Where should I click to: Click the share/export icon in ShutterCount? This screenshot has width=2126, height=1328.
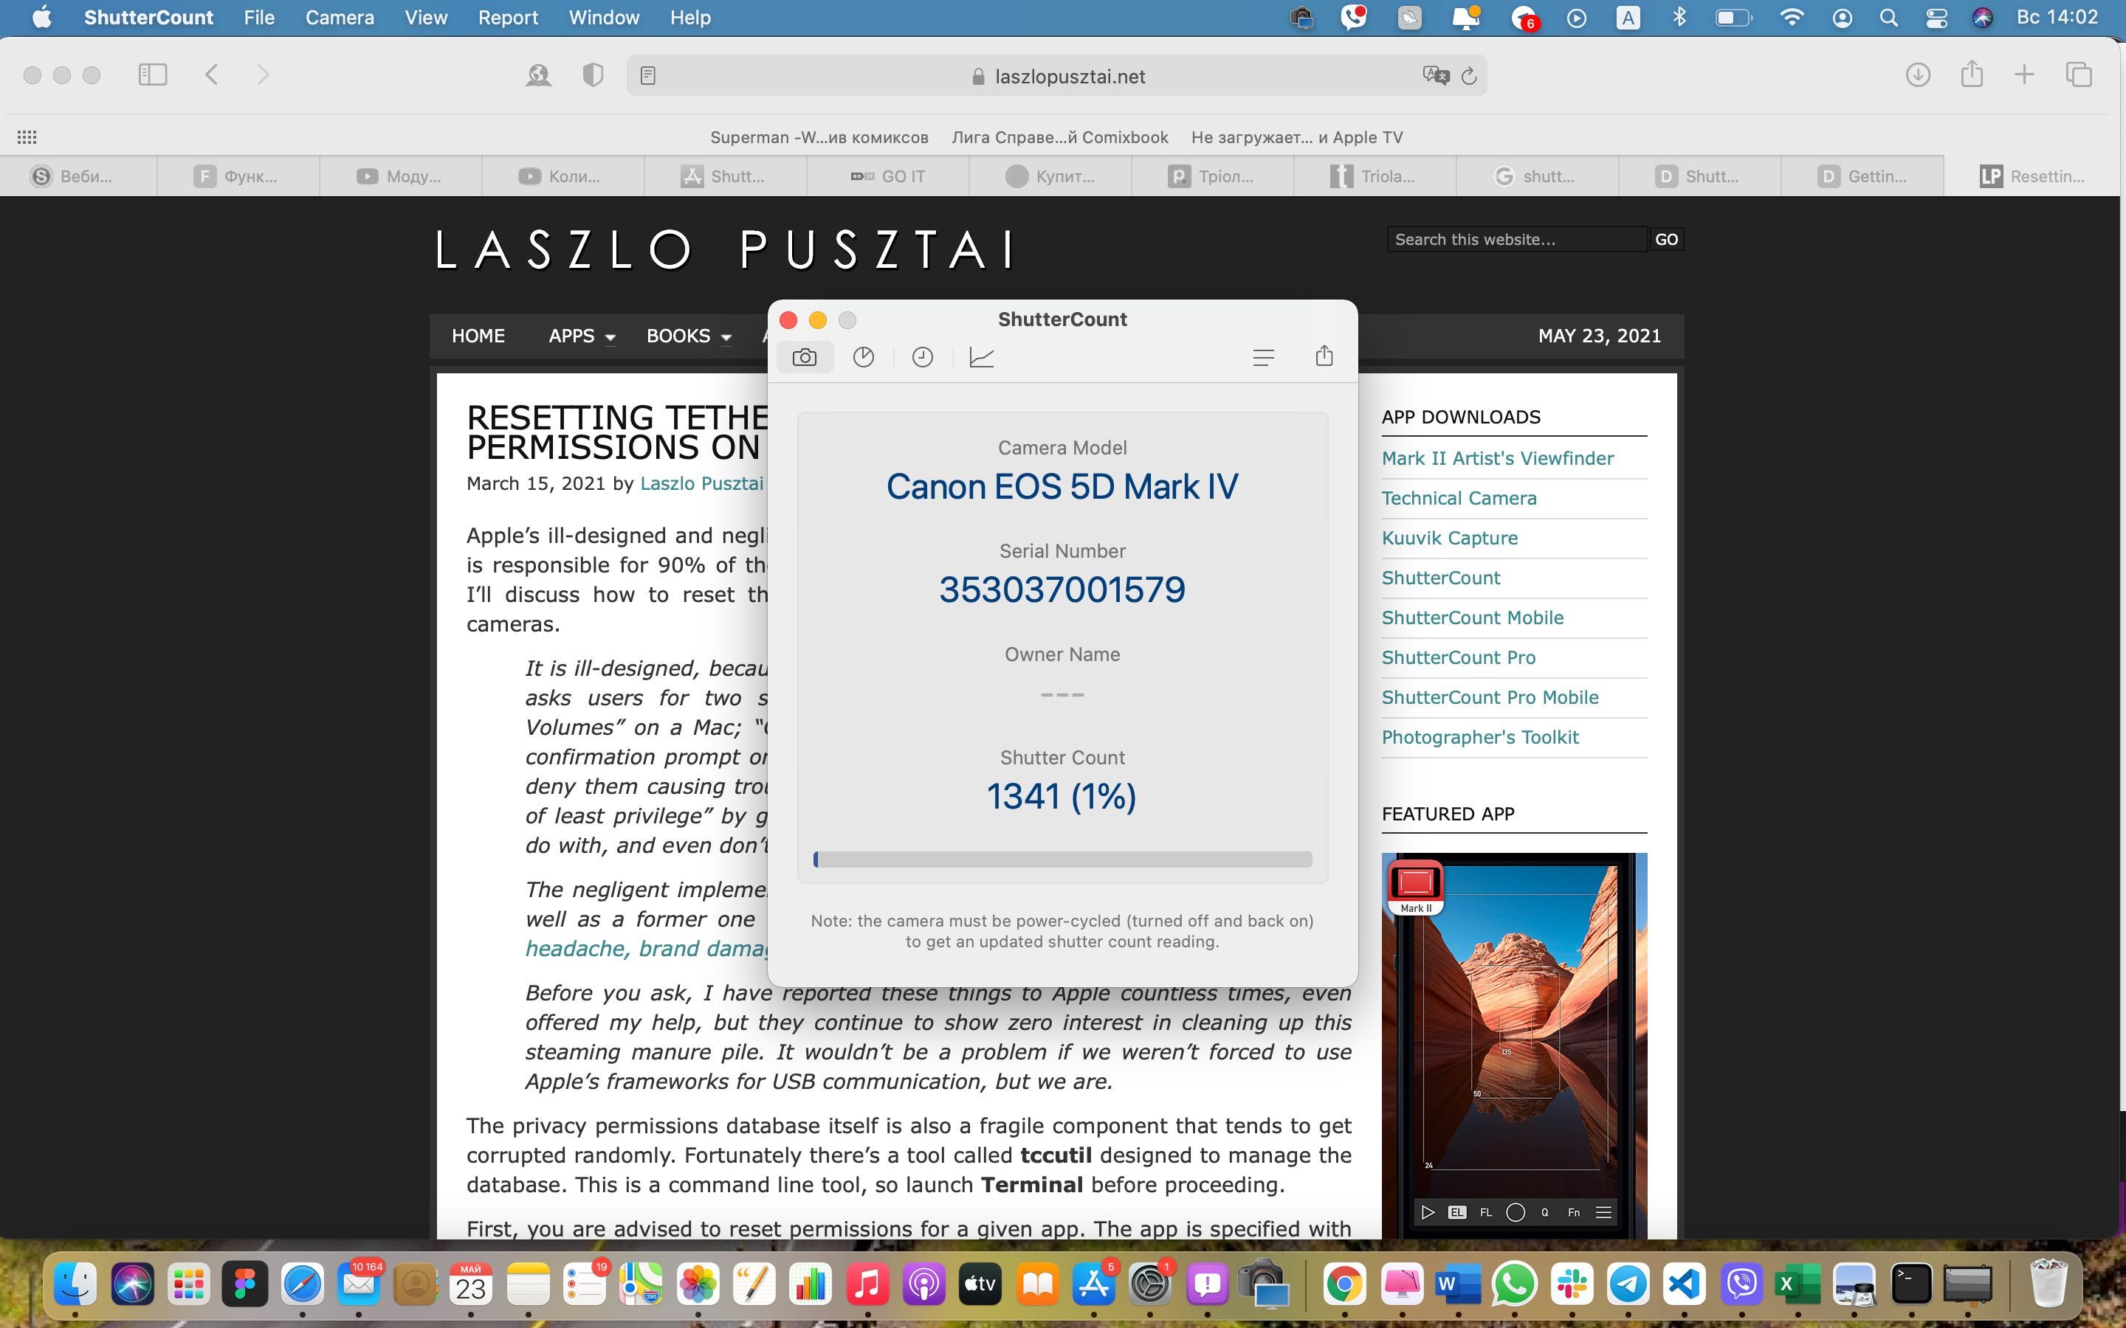(x=1322, y=355)
